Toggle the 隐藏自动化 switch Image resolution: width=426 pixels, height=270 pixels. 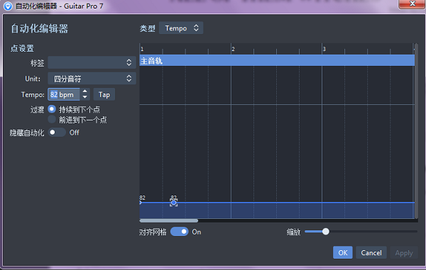point(57,133)
